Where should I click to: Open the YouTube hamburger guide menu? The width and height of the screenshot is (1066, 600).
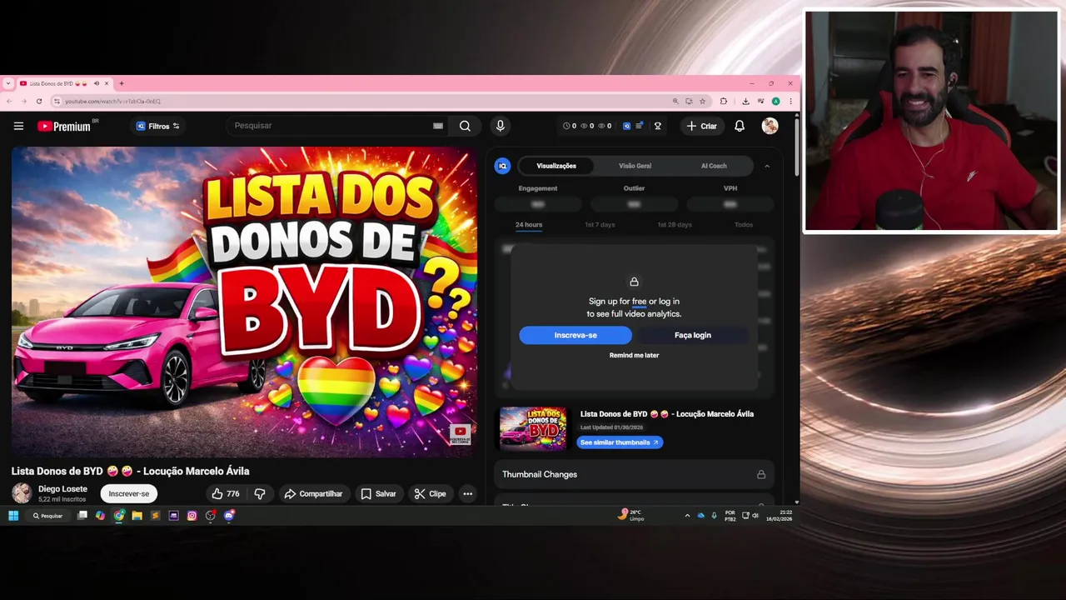pyautogui.click(x=18, y=126)
